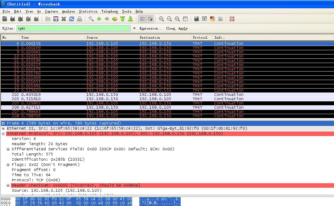
Task: Reset zoom to normal size
Action: tap(177, 19)
